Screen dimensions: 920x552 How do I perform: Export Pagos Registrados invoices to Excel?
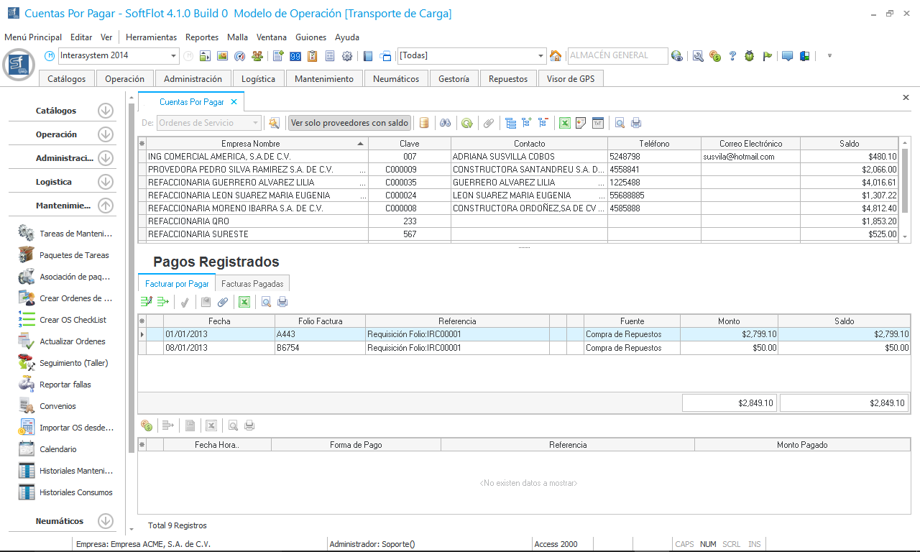244,302
